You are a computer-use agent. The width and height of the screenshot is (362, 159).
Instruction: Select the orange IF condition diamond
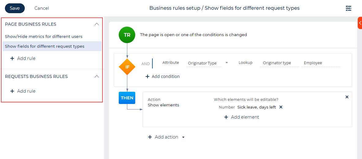127,67
